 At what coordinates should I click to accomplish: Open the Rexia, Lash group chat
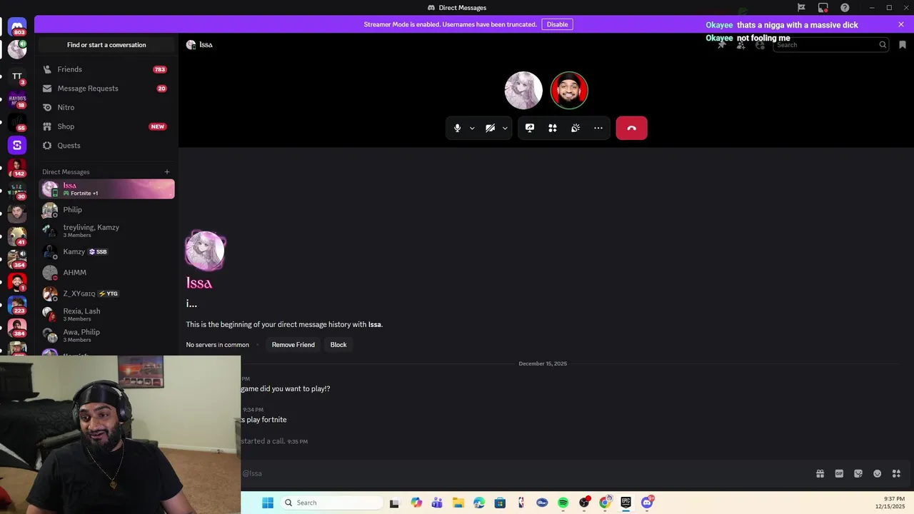[x=106, y=314]
